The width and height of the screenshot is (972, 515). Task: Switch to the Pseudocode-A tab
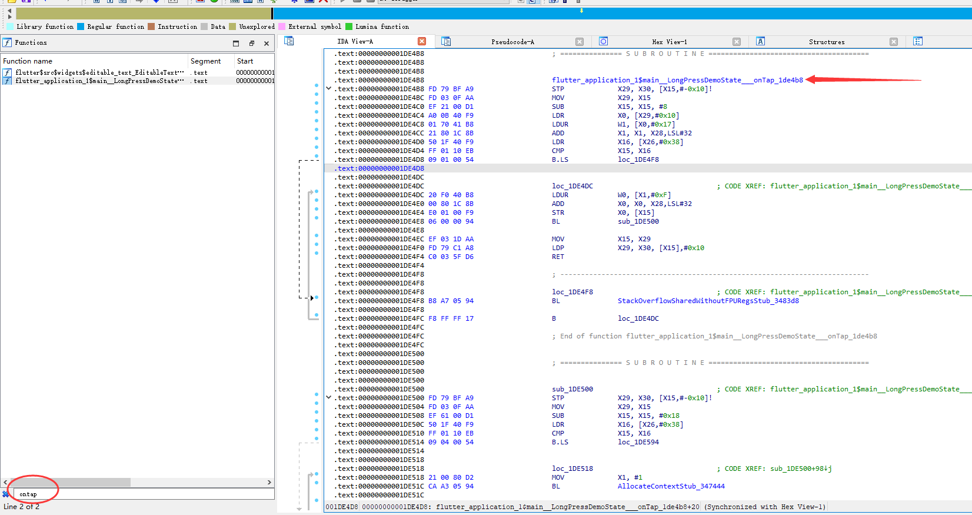[512, 42]
